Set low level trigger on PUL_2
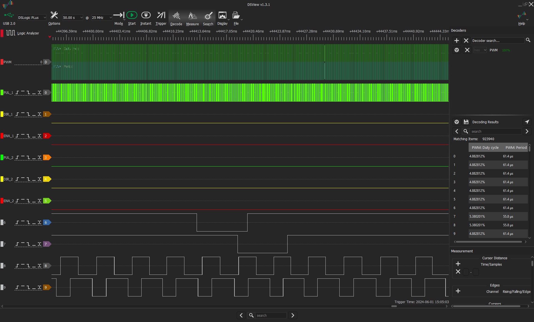534x322 pixels. [34, 157]
